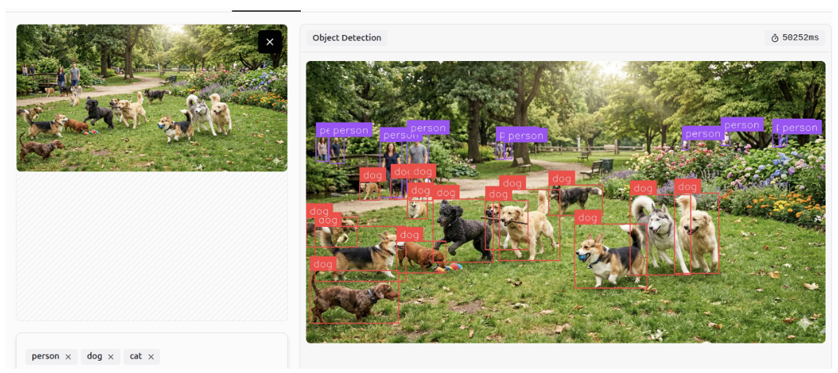Select the dog label above the corgi
Image resolution: width=838 pixels, height=373 pixels.
587,217
